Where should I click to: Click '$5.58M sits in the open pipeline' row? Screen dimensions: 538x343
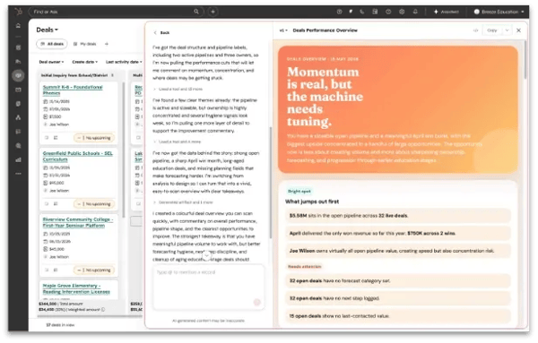[x=397, y=216]
